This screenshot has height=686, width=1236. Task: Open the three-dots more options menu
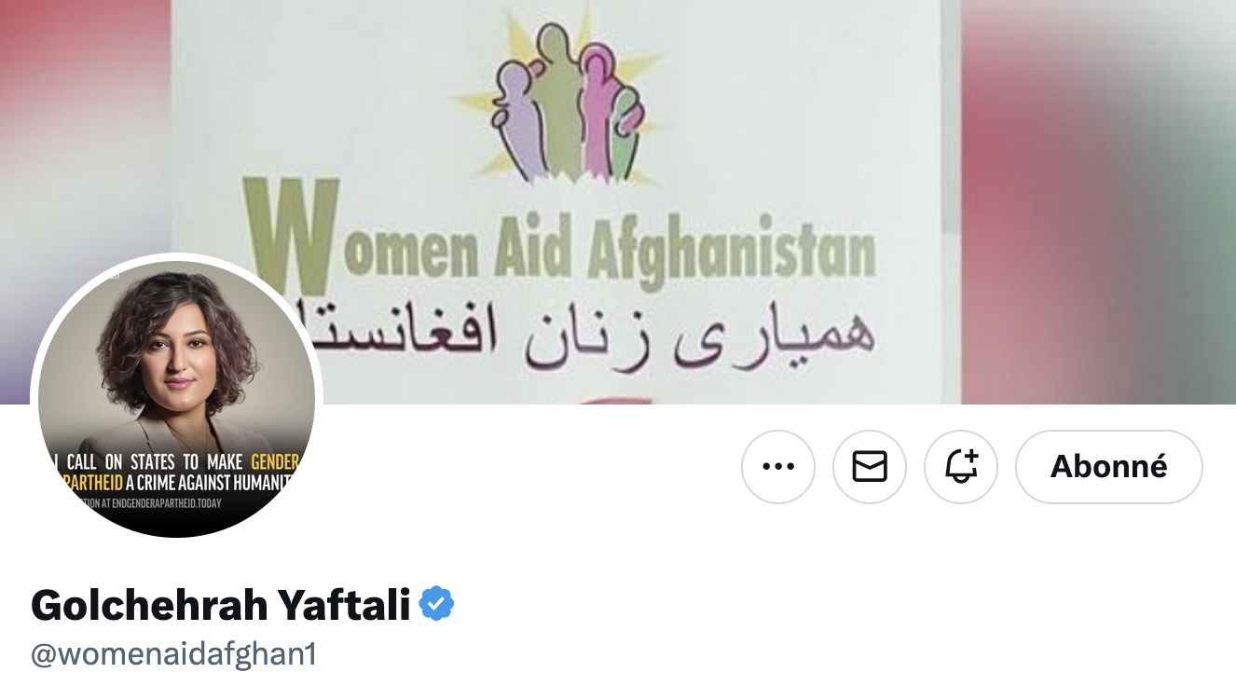pyautogui.click(x=777, y=466)
